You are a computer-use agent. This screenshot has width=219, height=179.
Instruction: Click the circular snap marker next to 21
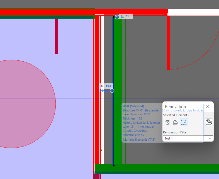tap(117, 17)
